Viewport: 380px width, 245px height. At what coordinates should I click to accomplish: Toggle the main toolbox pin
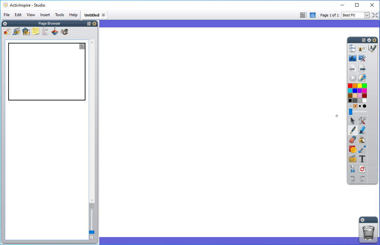tap(374, 40)
